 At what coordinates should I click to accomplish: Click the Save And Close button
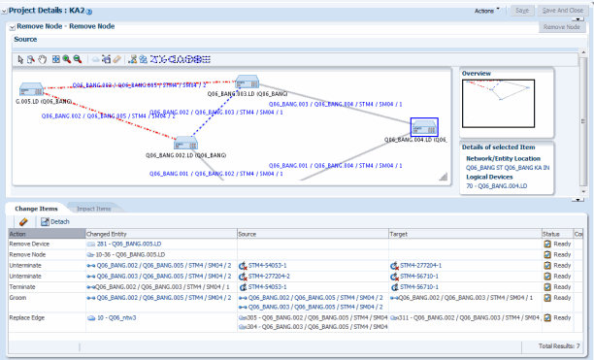pos(563,11)
